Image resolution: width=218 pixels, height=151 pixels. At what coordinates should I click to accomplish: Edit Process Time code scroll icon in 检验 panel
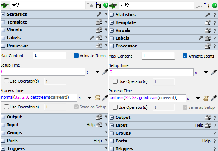(x=206, y=98)
